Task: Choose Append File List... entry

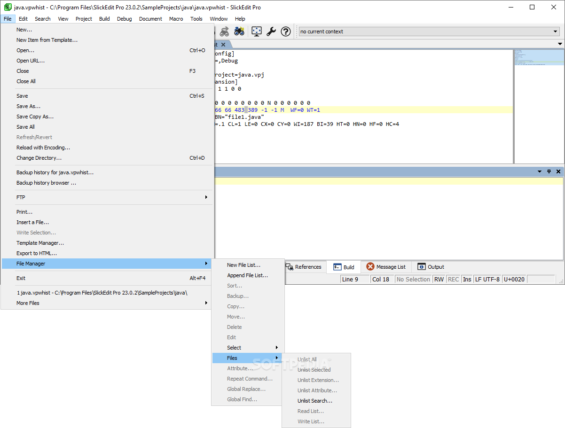Action: (247, 275)
